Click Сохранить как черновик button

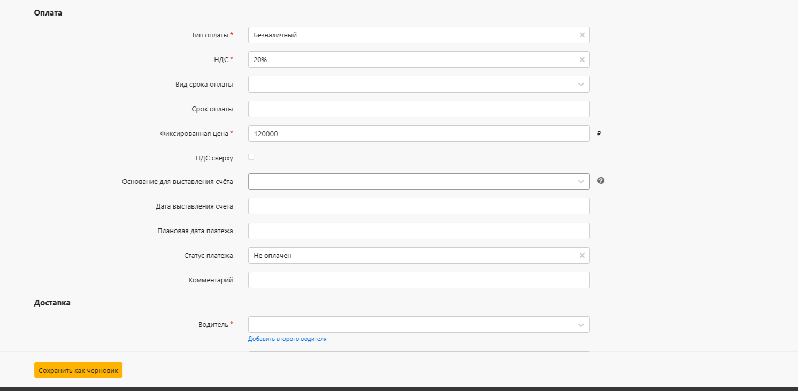(x=78, y=370)
